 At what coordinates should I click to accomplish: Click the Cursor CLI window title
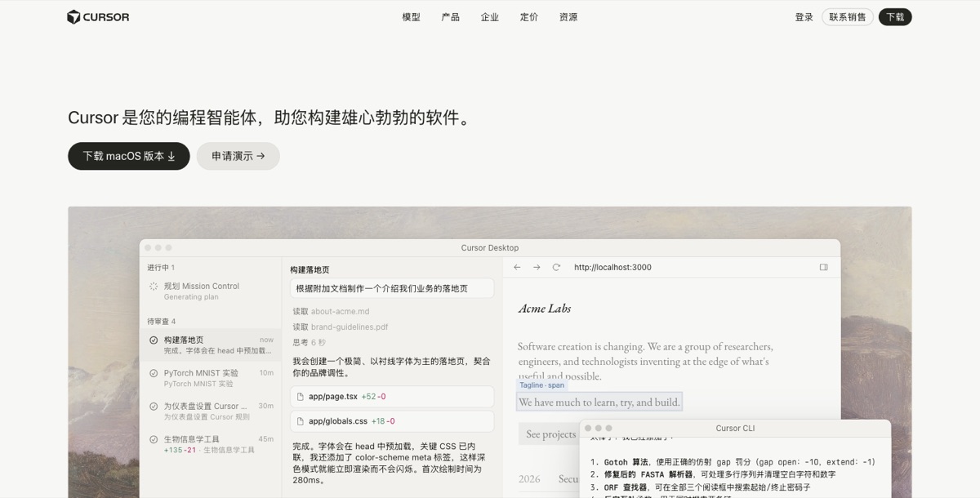735,428
